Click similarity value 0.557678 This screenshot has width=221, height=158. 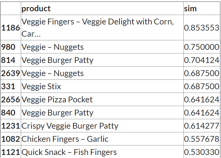201,139
